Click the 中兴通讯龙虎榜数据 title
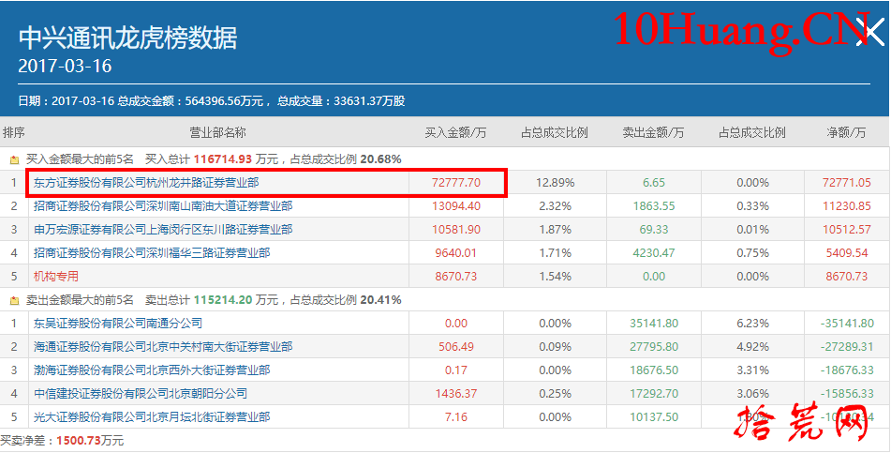Screen dimensions: 891x453 pos(127,38)
